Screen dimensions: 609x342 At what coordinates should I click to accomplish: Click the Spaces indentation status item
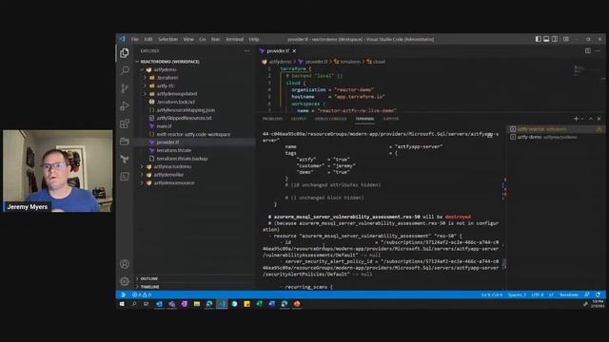(517, 294)
